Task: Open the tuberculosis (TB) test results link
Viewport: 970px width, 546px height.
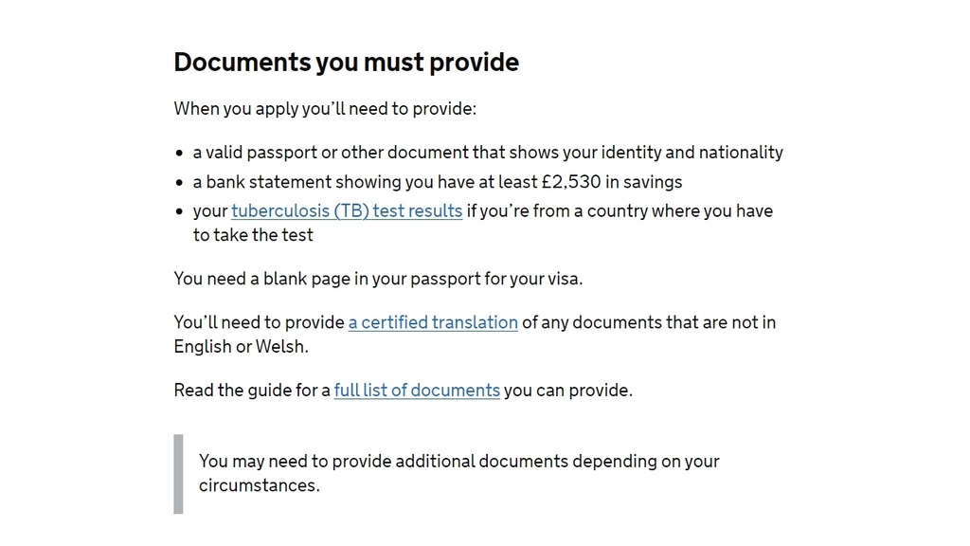Action: click(347, 210)
